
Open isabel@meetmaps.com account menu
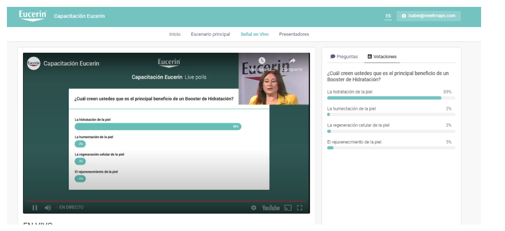(429, 16)
